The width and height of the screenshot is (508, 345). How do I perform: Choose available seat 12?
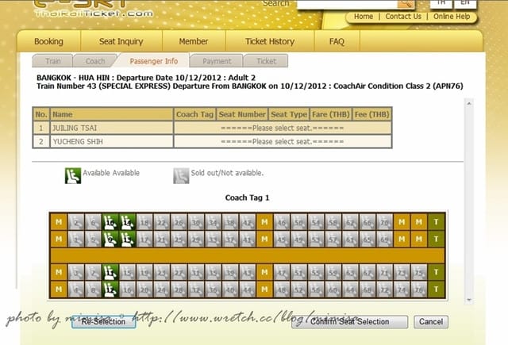pos(110,289)
